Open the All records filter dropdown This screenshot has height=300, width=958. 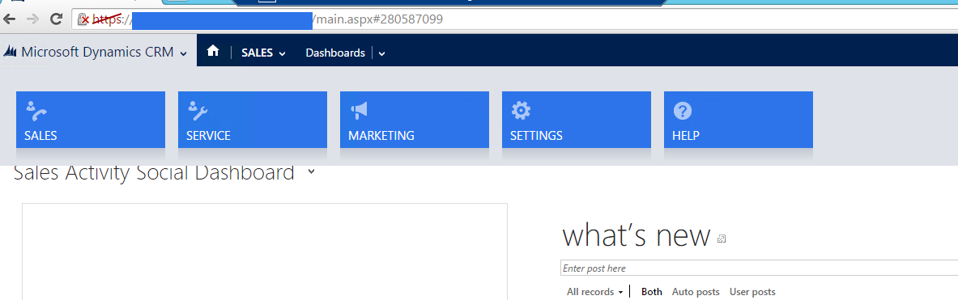tap(594, 292)
